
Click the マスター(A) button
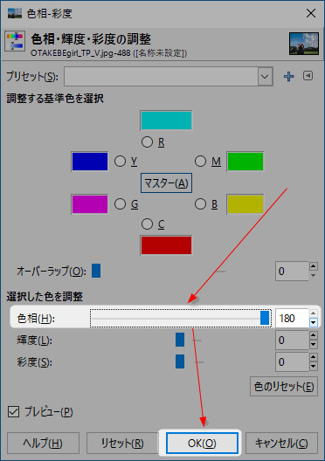[x=166, y=182]
